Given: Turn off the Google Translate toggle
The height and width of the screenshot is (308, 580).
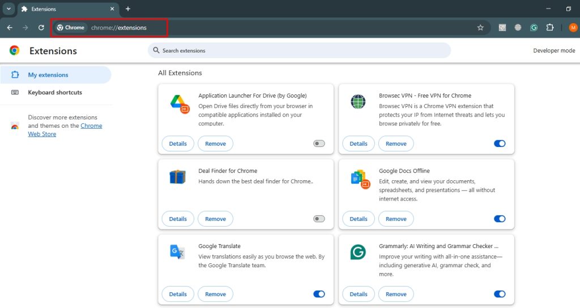Looking at the screenshot, I should pyautogui.click(x=319, y=294).
